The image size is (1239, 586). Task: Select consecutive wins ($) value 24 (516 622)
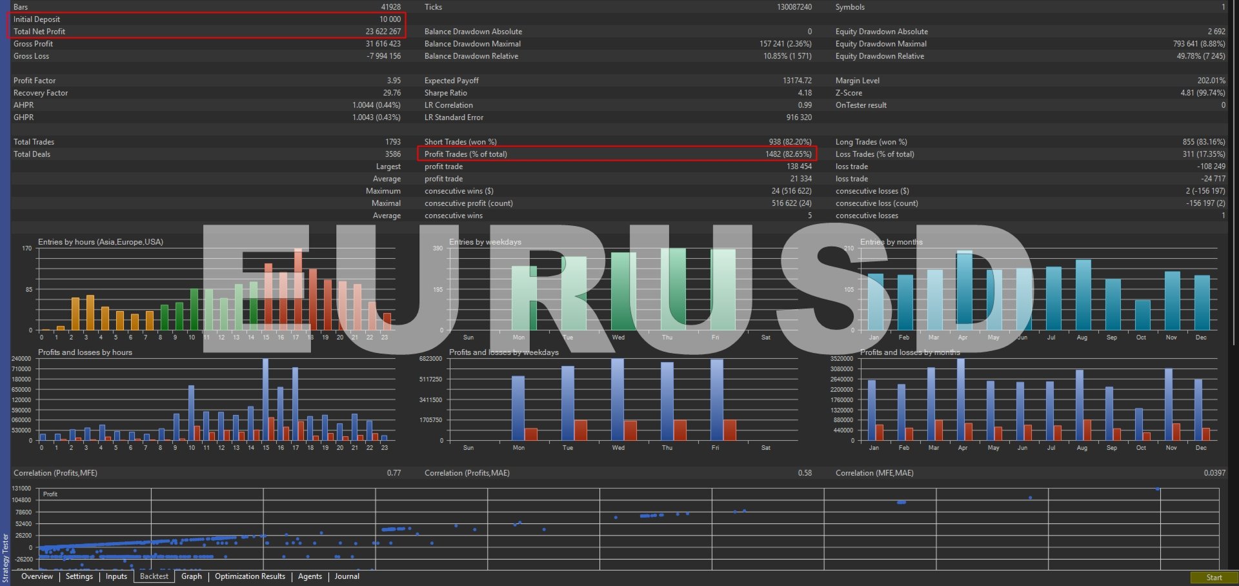(x=791, y=191)
